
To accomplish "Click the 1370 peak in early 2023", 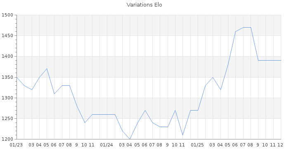I will point(47,69).
